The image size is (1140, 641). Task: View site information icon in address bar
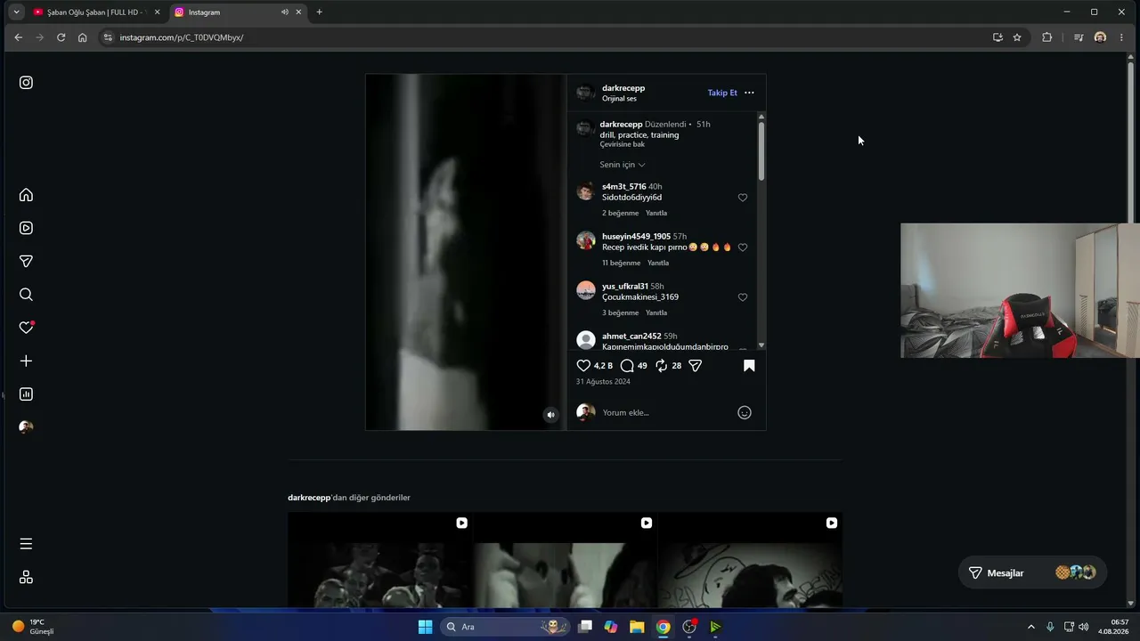coord(108,37)
